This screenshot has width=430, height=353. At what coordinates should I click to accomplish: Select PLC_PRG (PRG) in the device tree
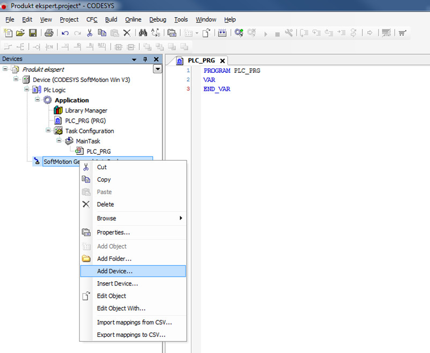point(85,121)
